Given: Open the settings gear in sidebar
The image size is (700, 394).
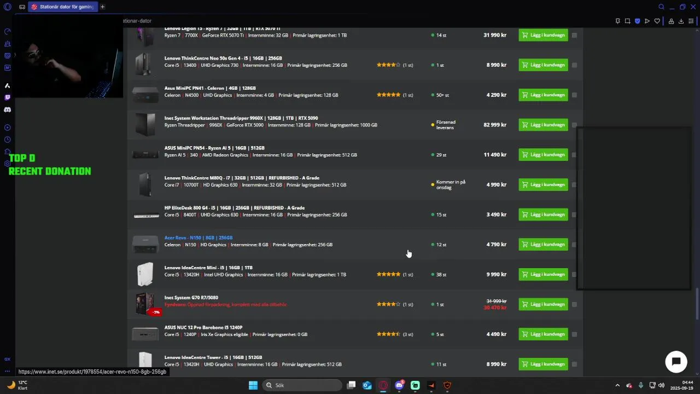Looking at the screenshot, I should 7,164.
